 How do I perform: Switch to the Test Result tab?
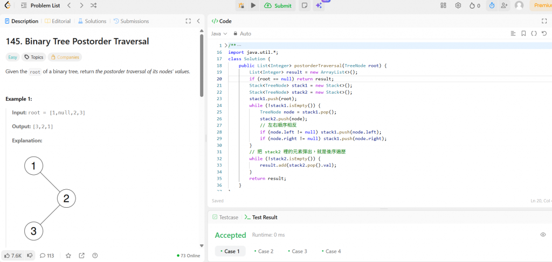261,217
